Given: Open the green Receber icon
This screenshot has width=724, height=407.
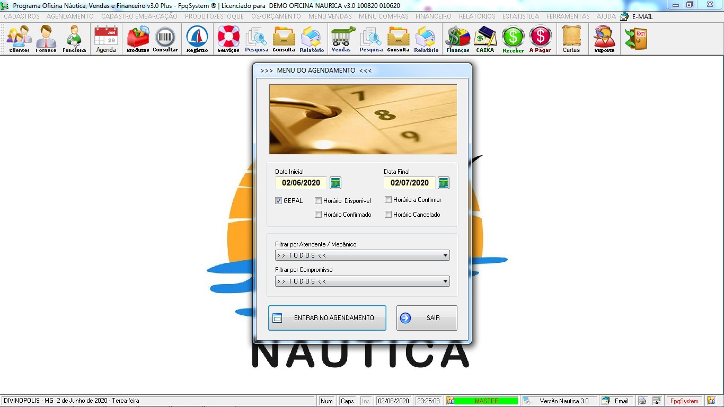Looking at the screenshot, I should tap(513, 40).
